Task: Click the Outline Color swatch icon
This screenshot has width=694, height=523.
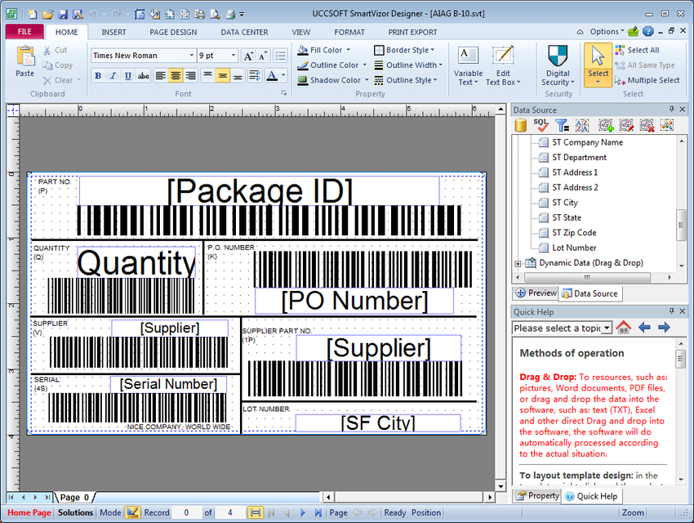Action: (303, 65)
